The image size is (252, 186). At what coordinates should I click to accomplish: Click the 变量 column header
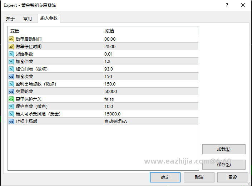click(x=55, y=31)
